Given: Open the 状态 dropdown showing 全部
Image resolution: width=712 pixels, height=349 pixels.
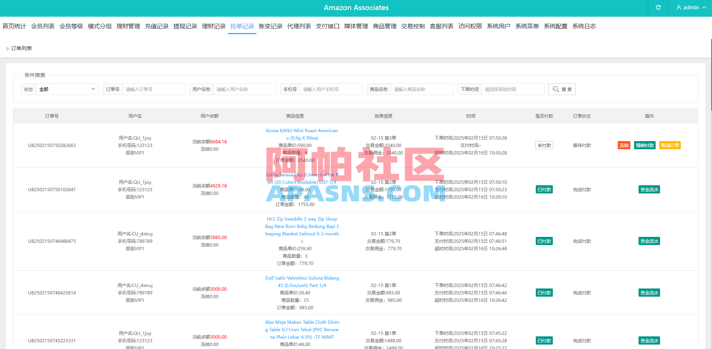Looking at the screenshot, I should coord(67,89).
